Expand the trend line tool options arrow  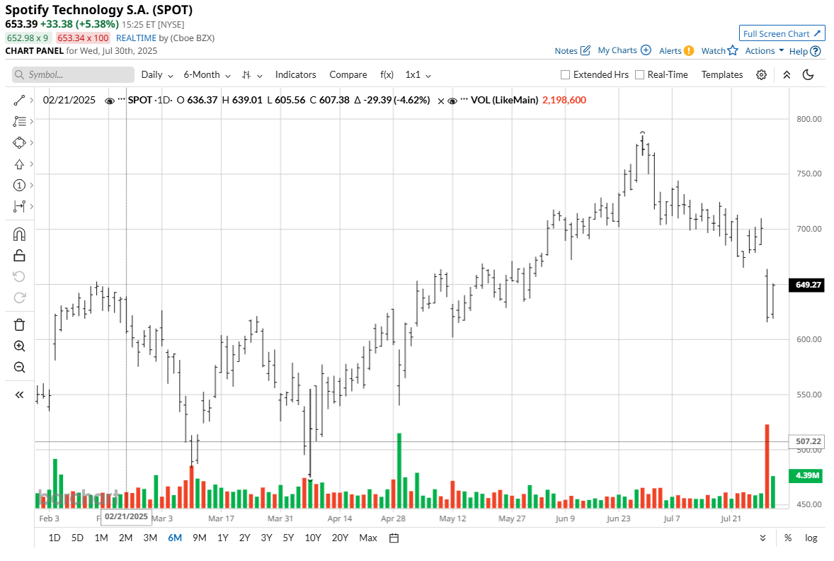[31, 100]
